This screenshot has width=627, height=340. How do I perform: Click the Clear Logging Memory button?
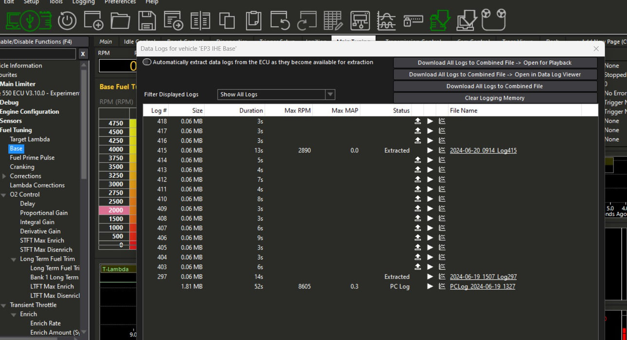495,98
